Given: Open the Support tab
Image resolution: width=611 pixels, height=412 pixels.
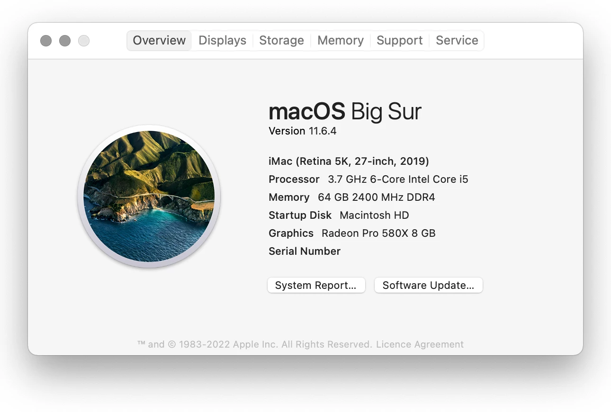Looking at the screenshot, I should pyautogui.click(x=399, y=41).
